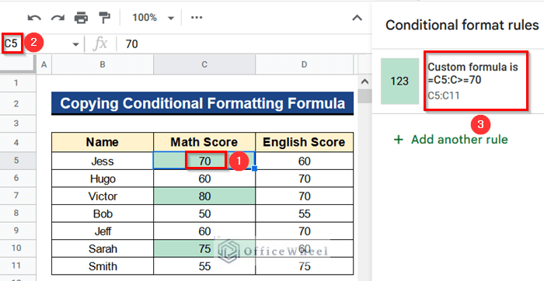This screenshot has height=281, width=544.
Task: Click the Copying Conditional Formatting Formula title cell
Action: click(202, 103)
